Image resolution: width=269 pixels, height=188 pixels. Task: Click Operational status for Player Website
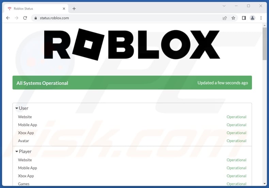pos(236,160)
